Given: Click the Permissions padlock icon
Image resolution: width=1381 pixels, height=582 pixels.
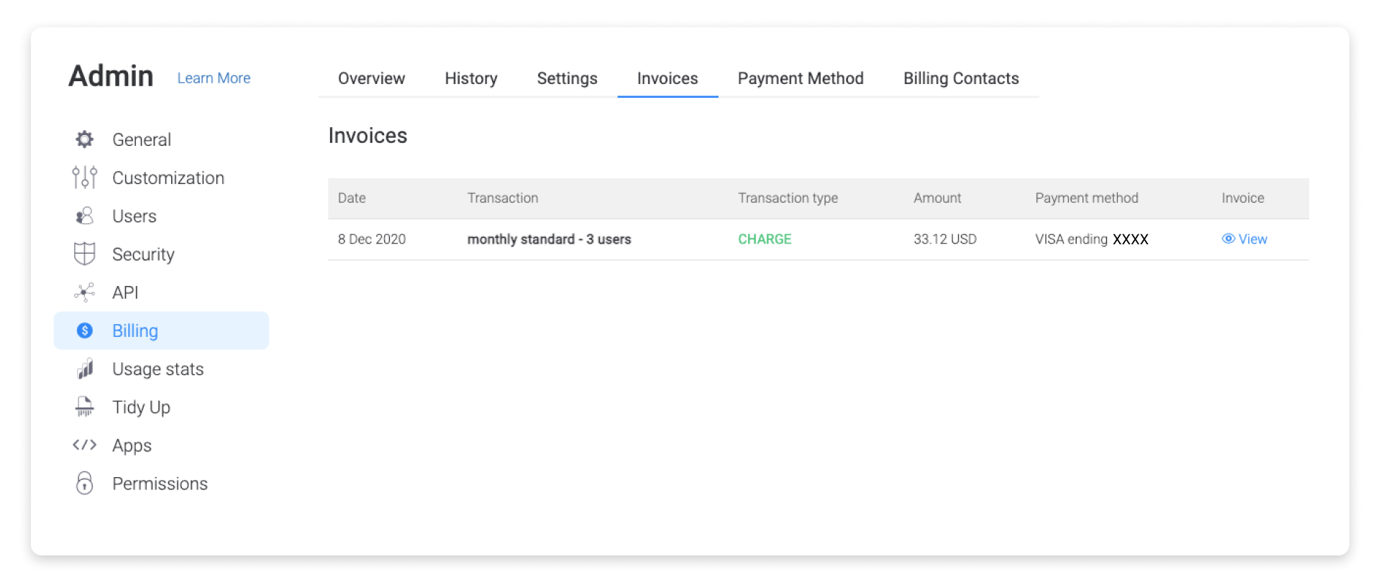Looking at the screenshot, I should (x=85, y=483).
